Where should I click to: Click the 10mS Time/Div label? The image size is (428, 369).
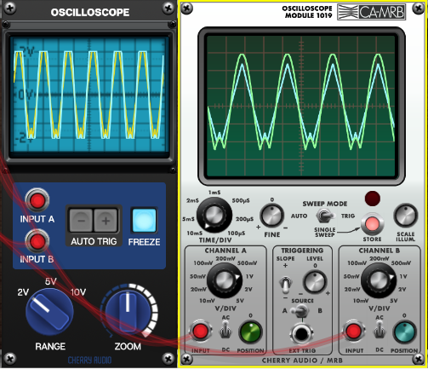pos(194,234)
